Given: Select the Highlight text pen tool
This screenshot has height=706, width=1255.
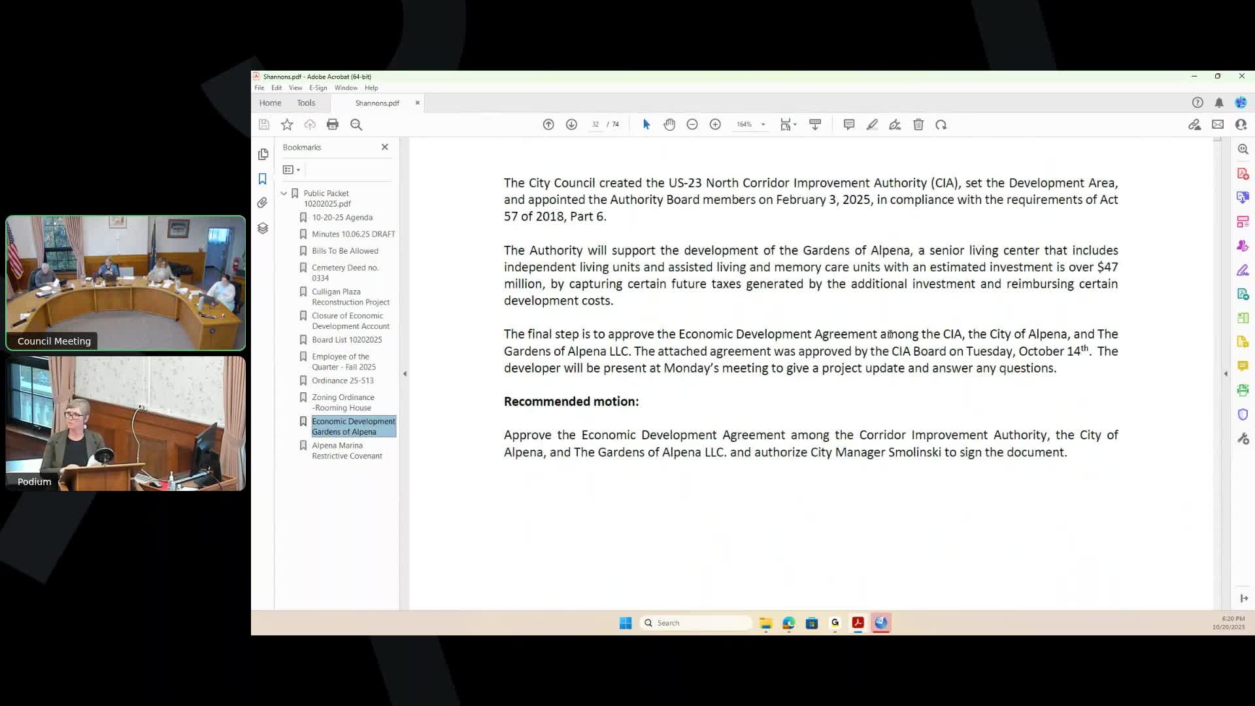Looking at the screenshot, I should click(x=872, y=124).
